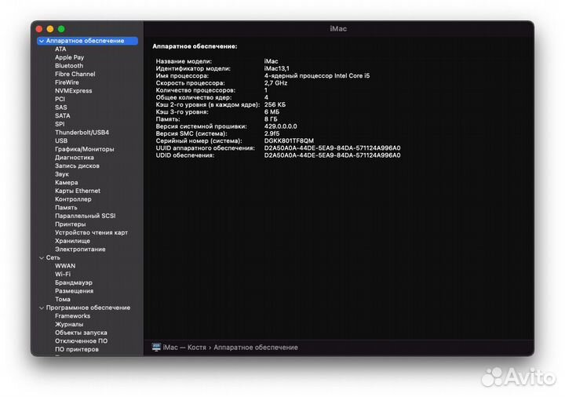This screenshot has width=565, height=397.
Task: Open Электропитание in the sidebar
Action: point(80,249)
